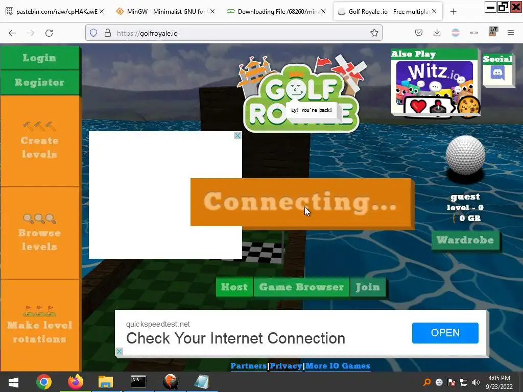Close the MinGW tab

tap(212, 11)
